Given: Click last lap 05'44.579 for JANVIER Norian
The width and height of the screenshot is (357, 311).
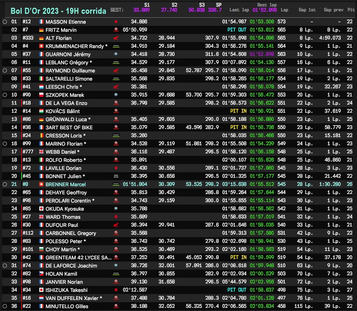Looking at the screenshot, I should (x=234, y=282).
